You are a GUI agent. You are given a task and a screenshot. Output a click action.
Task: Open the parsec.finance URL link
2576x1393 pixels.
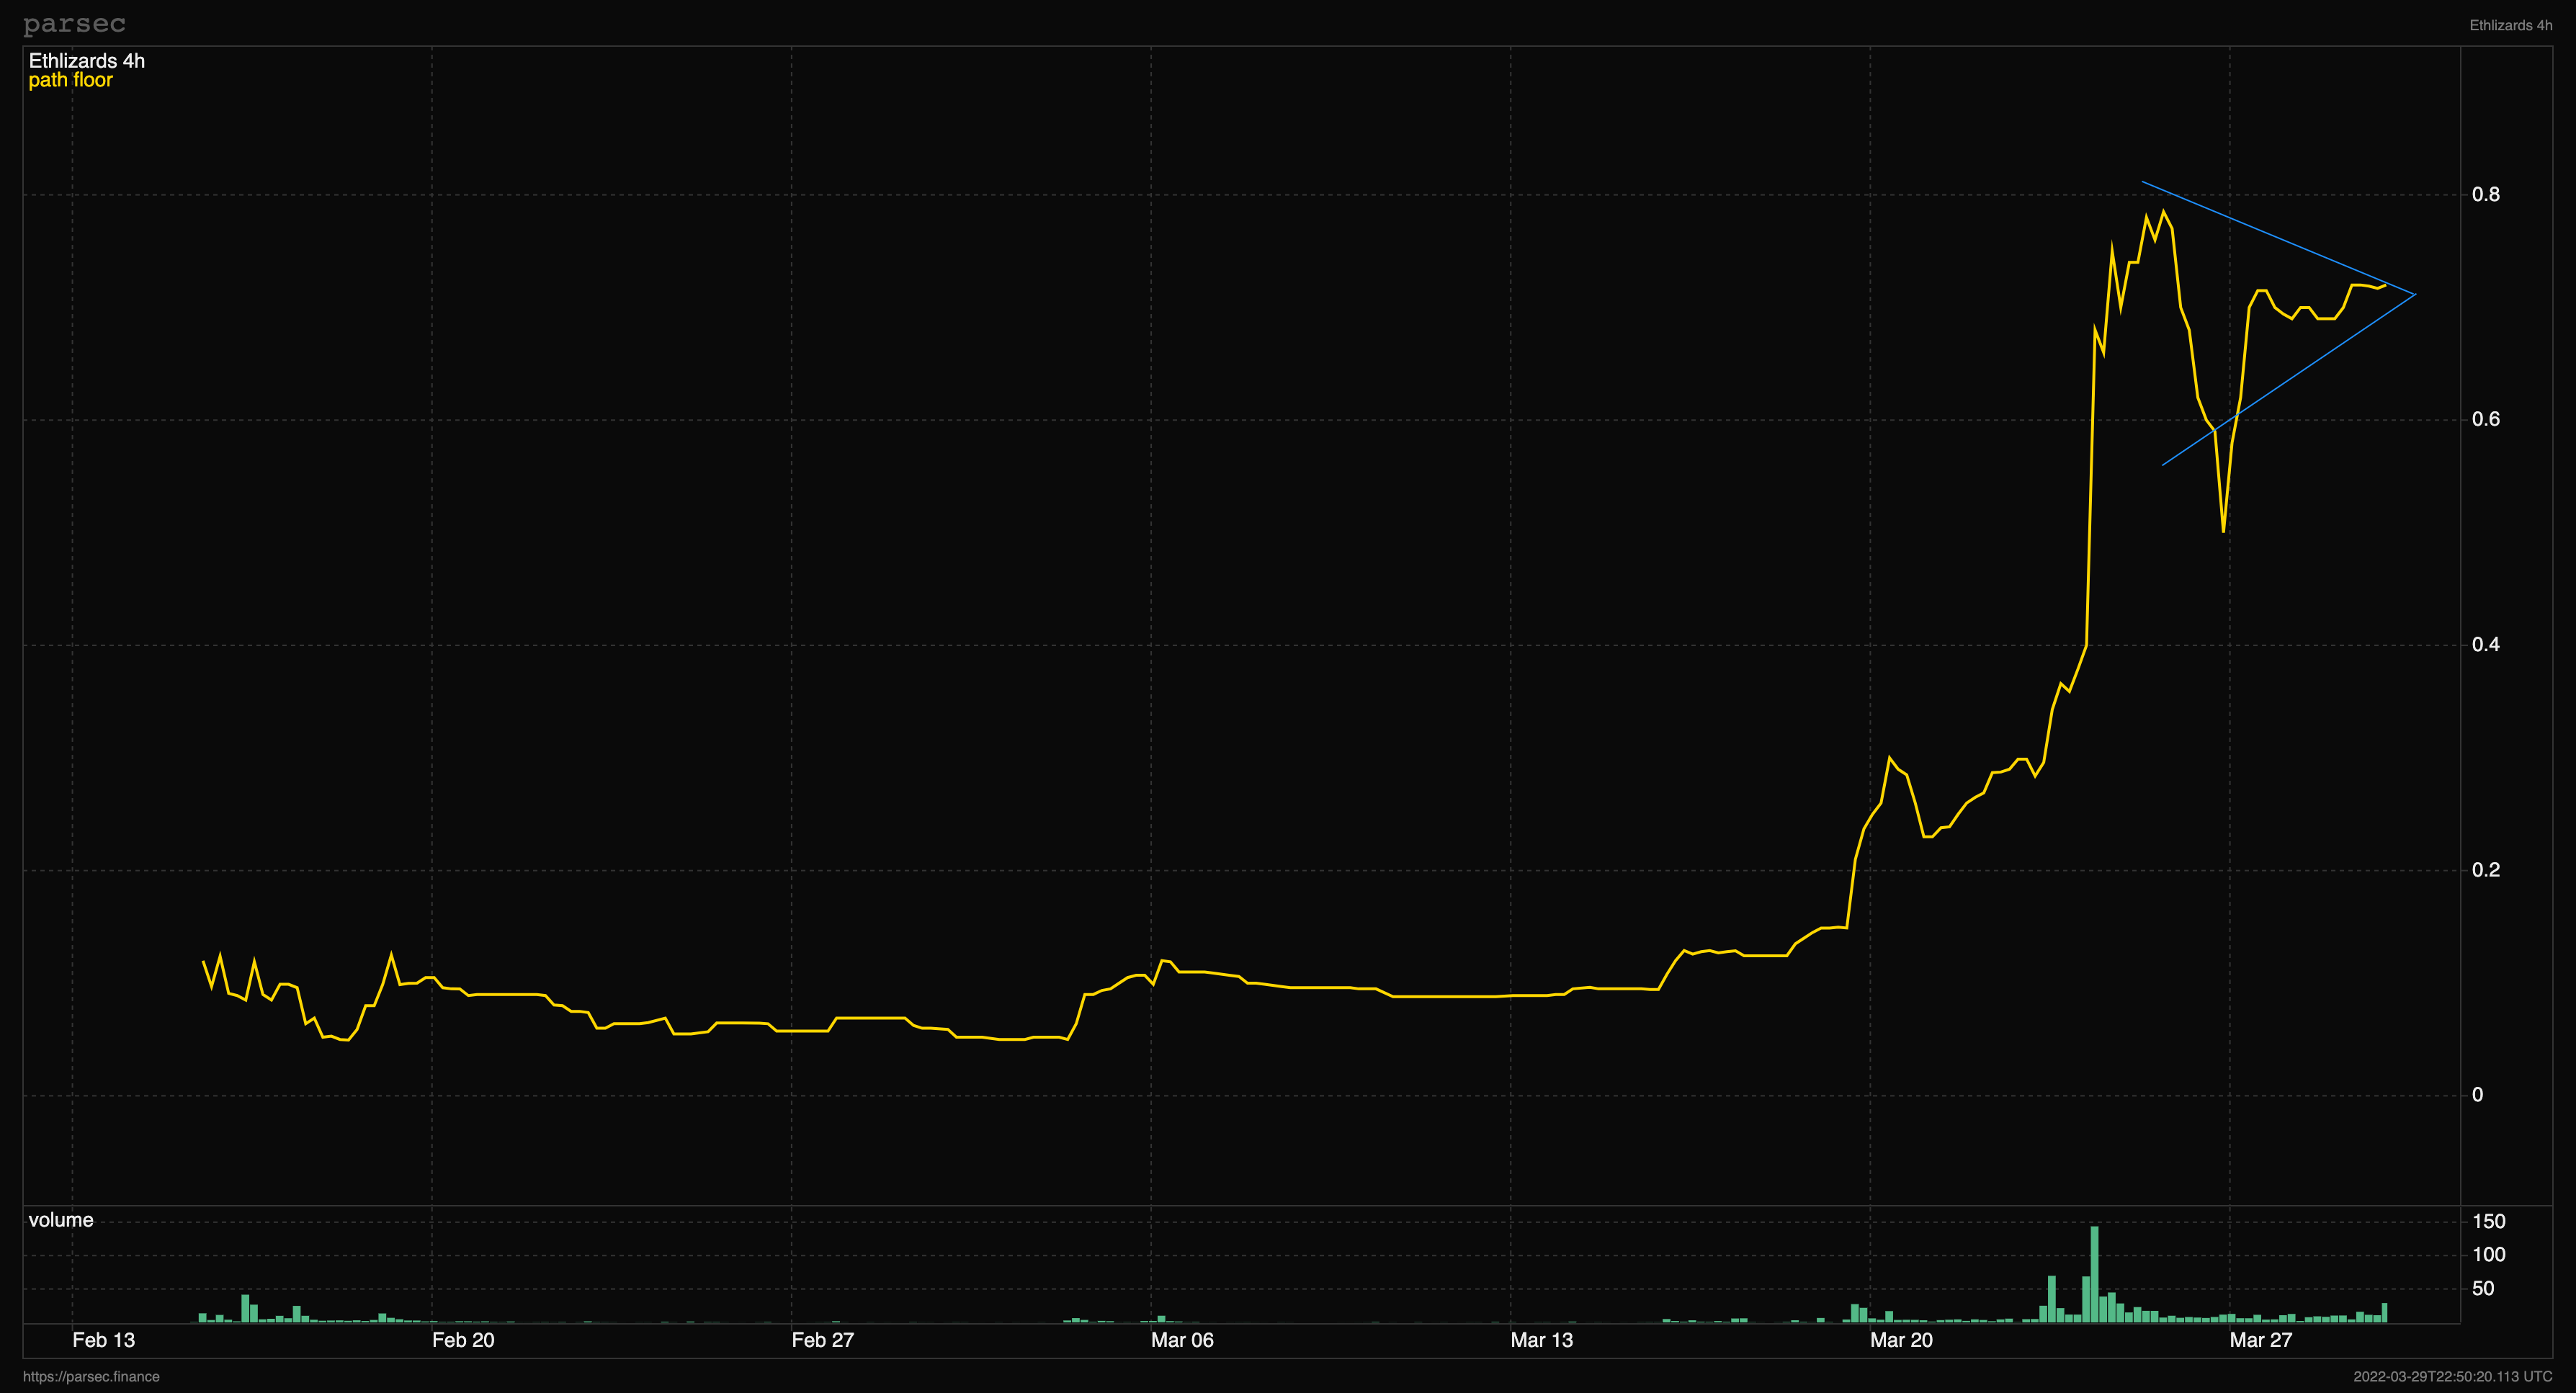coord(91,1377)
